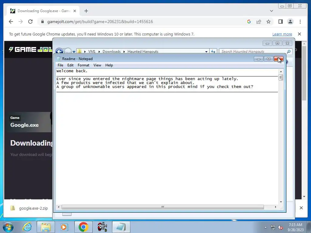Minimize the Notepad window
The width and height of the screenshot is (311, 233).
258,59
